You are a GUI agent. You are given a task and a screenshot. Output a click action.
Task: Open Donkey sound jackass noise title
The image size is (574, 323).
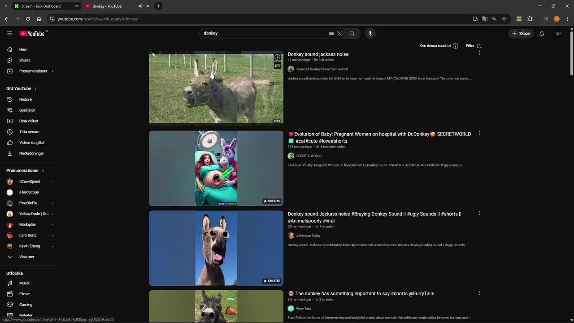point(318,54)
